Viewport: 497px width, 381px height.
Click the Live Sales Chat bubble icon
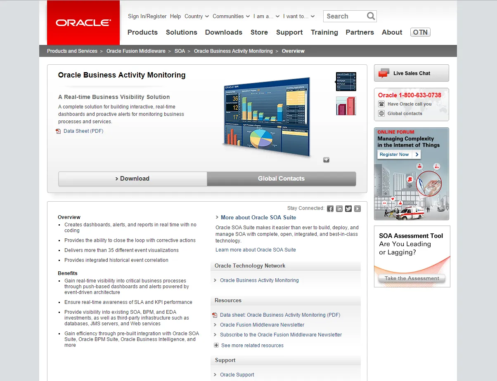pos(384,73)
